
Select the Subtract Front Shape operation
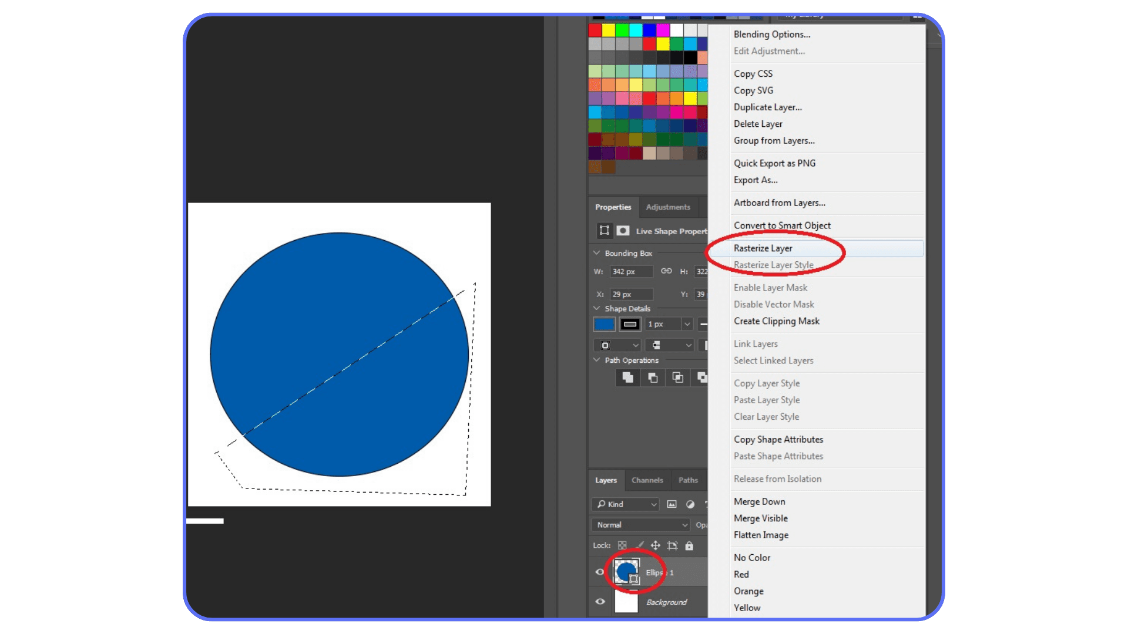click(x=653, y=378)
